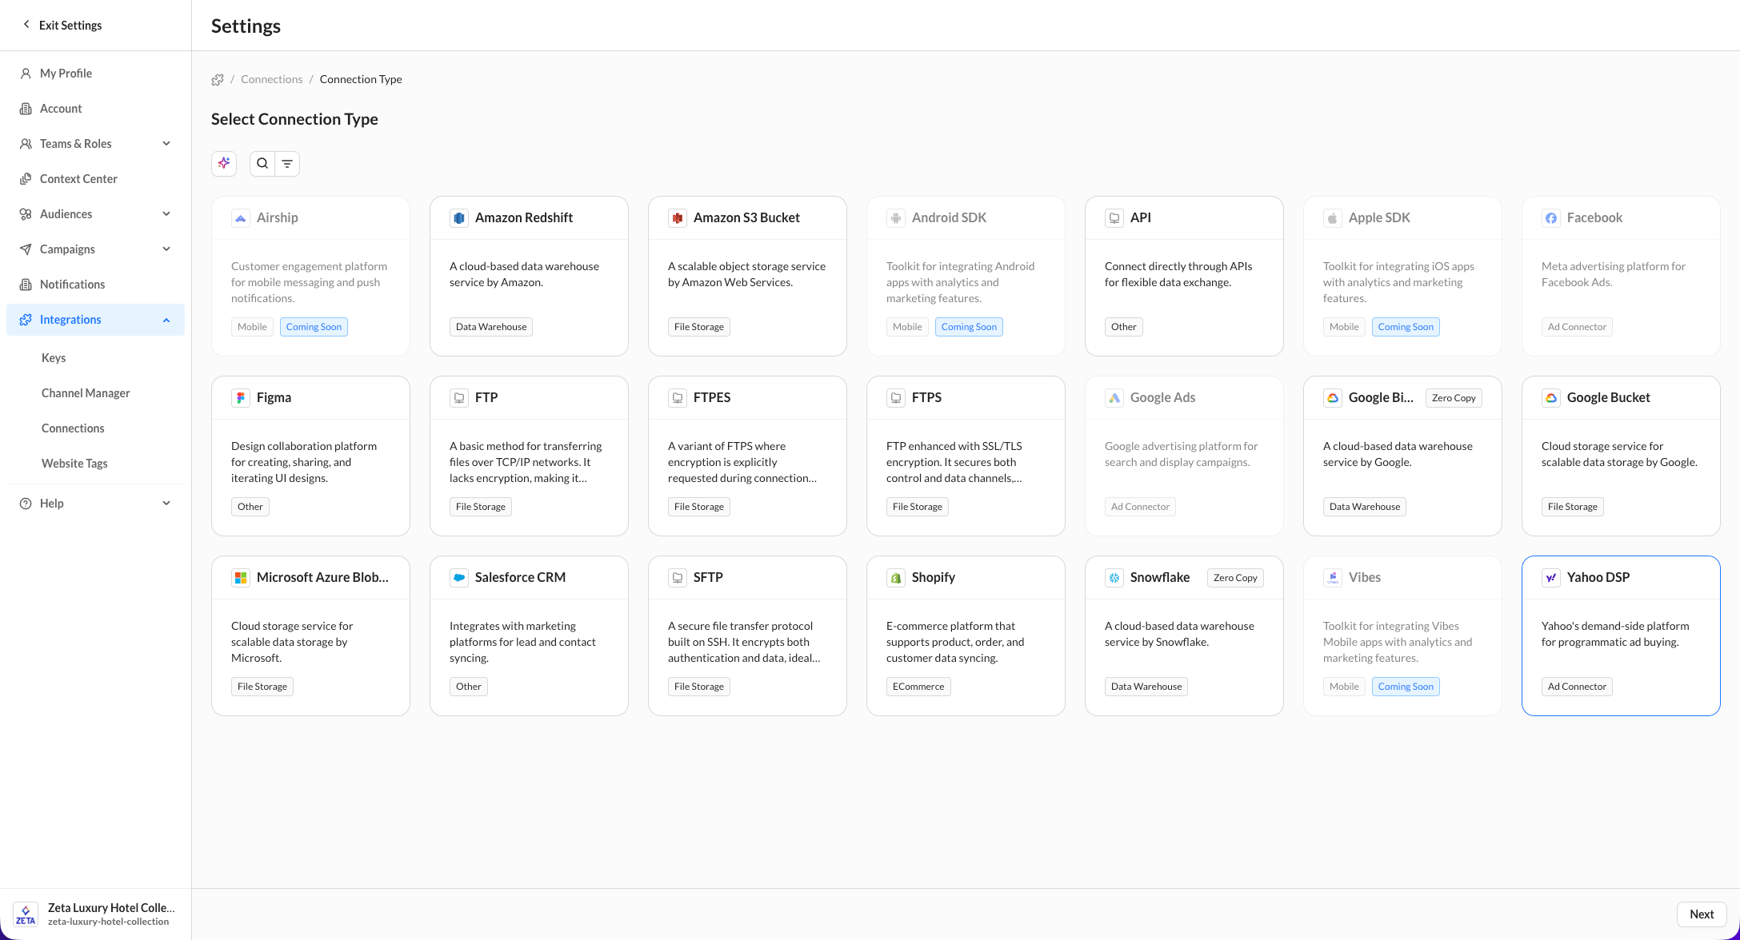Click the Facebook logo icon
The image size is (1740, 940).
click(x=1551, y=218)
